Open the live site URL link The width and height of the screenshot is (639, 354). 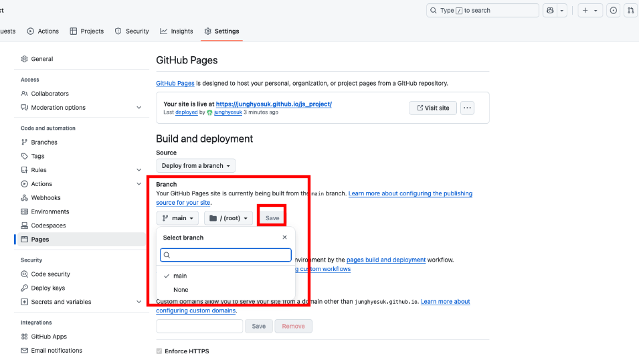(274, 104)
